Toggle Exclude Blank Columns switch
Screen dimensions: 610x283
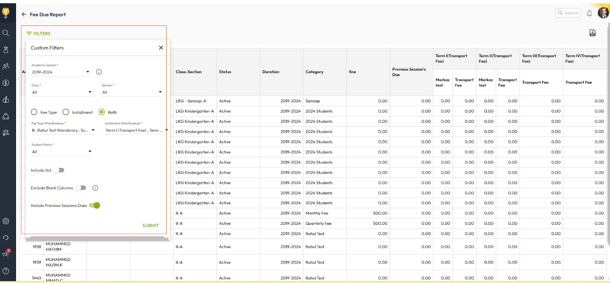(80, 188)
